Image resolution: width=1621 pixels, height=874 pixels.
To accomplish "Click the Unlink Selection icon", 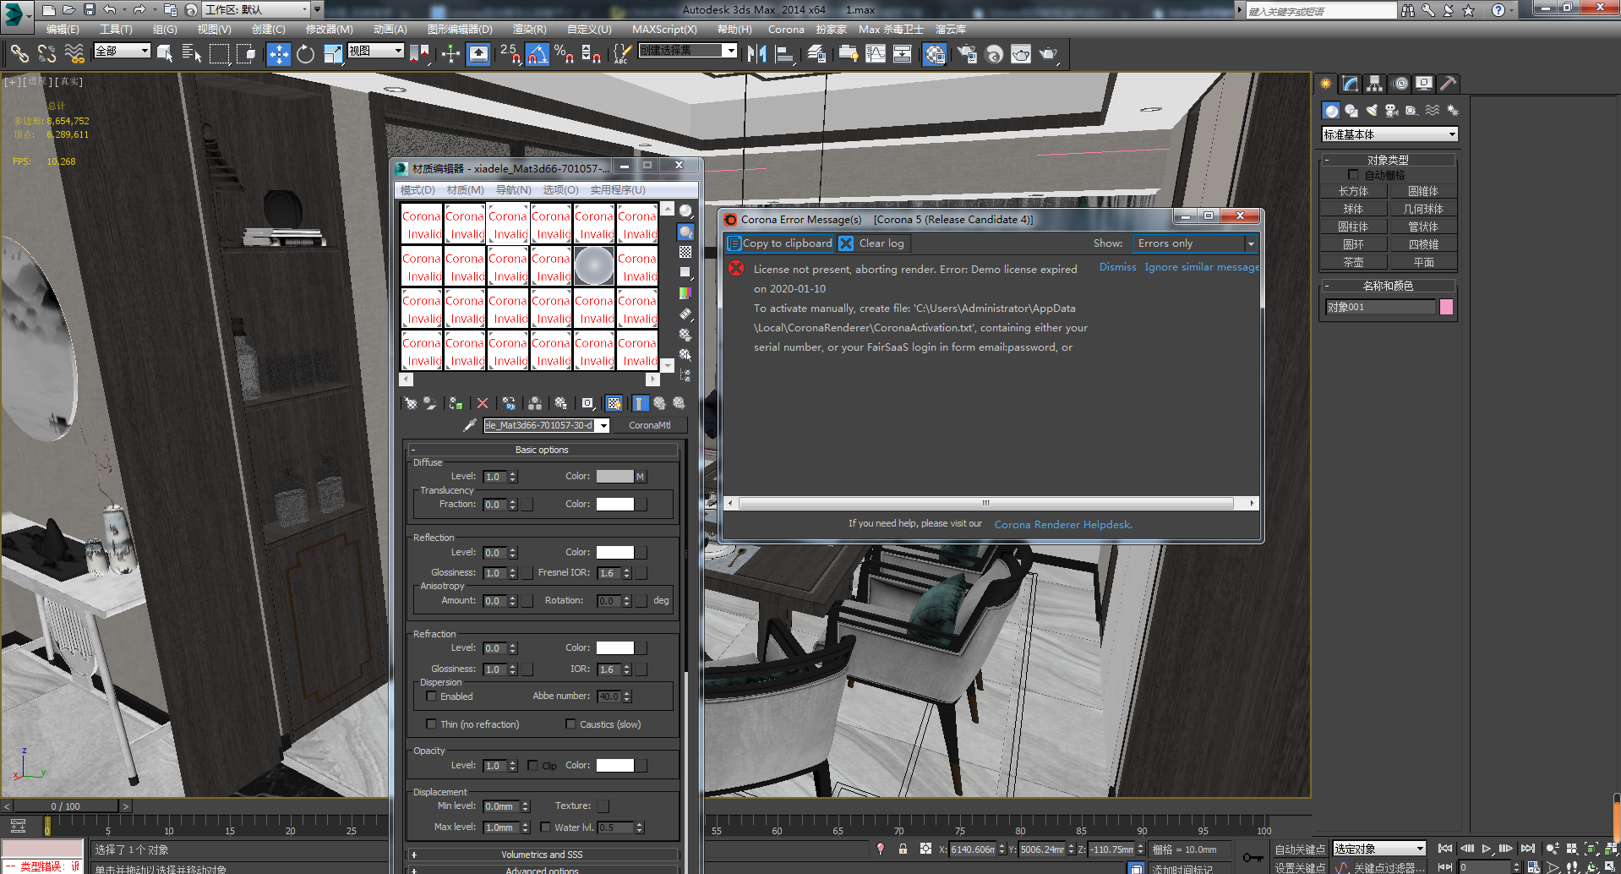I will 46,54.
